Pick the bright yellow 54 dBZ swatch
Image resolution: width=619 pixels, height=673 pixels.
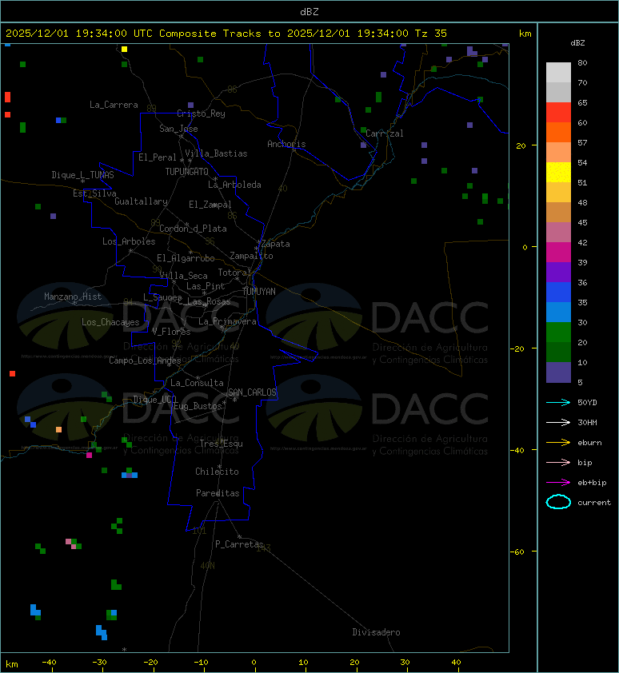558,172
